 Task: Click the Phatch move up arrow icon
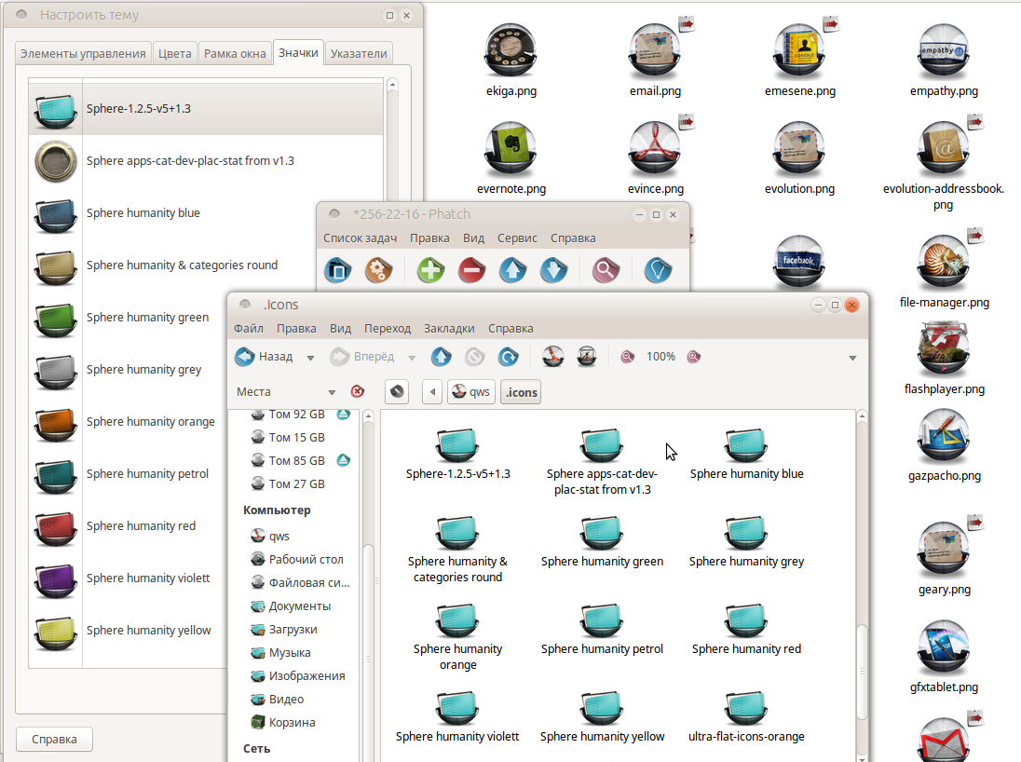tap(512, 269)
